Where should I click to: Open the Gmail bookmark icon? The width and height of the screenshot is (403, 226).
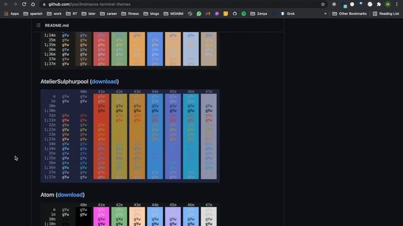tap(208, 14)
